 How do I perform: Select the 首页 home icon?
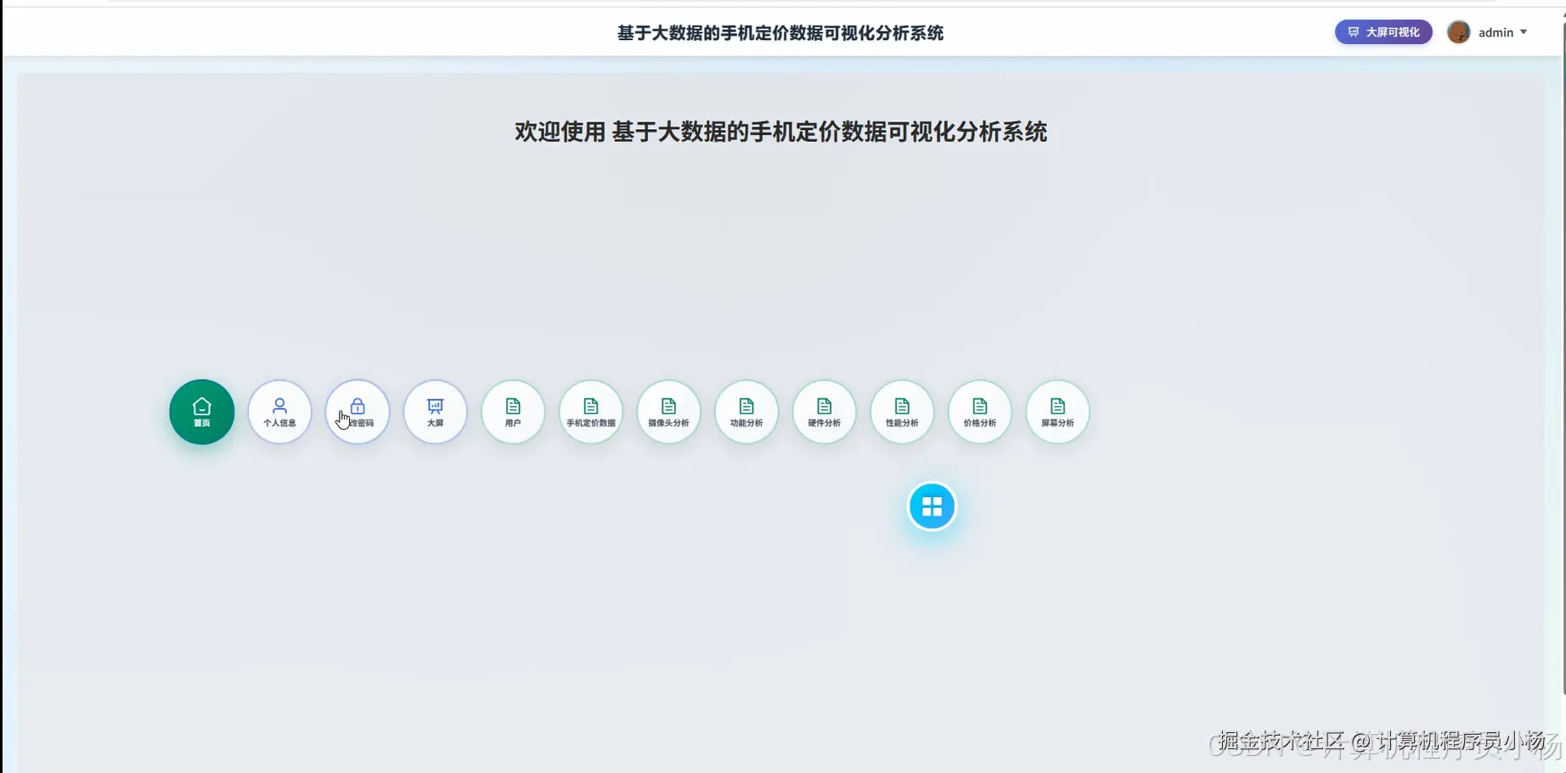coord(201,412)
